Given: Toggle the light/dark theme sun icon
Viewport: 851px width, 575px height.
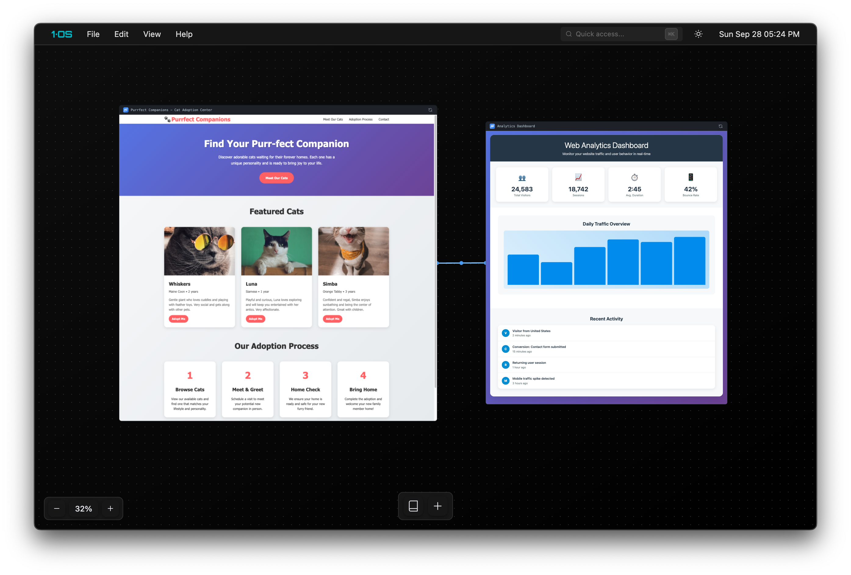Looking at the screenshot, I should [x=698, y=34].
